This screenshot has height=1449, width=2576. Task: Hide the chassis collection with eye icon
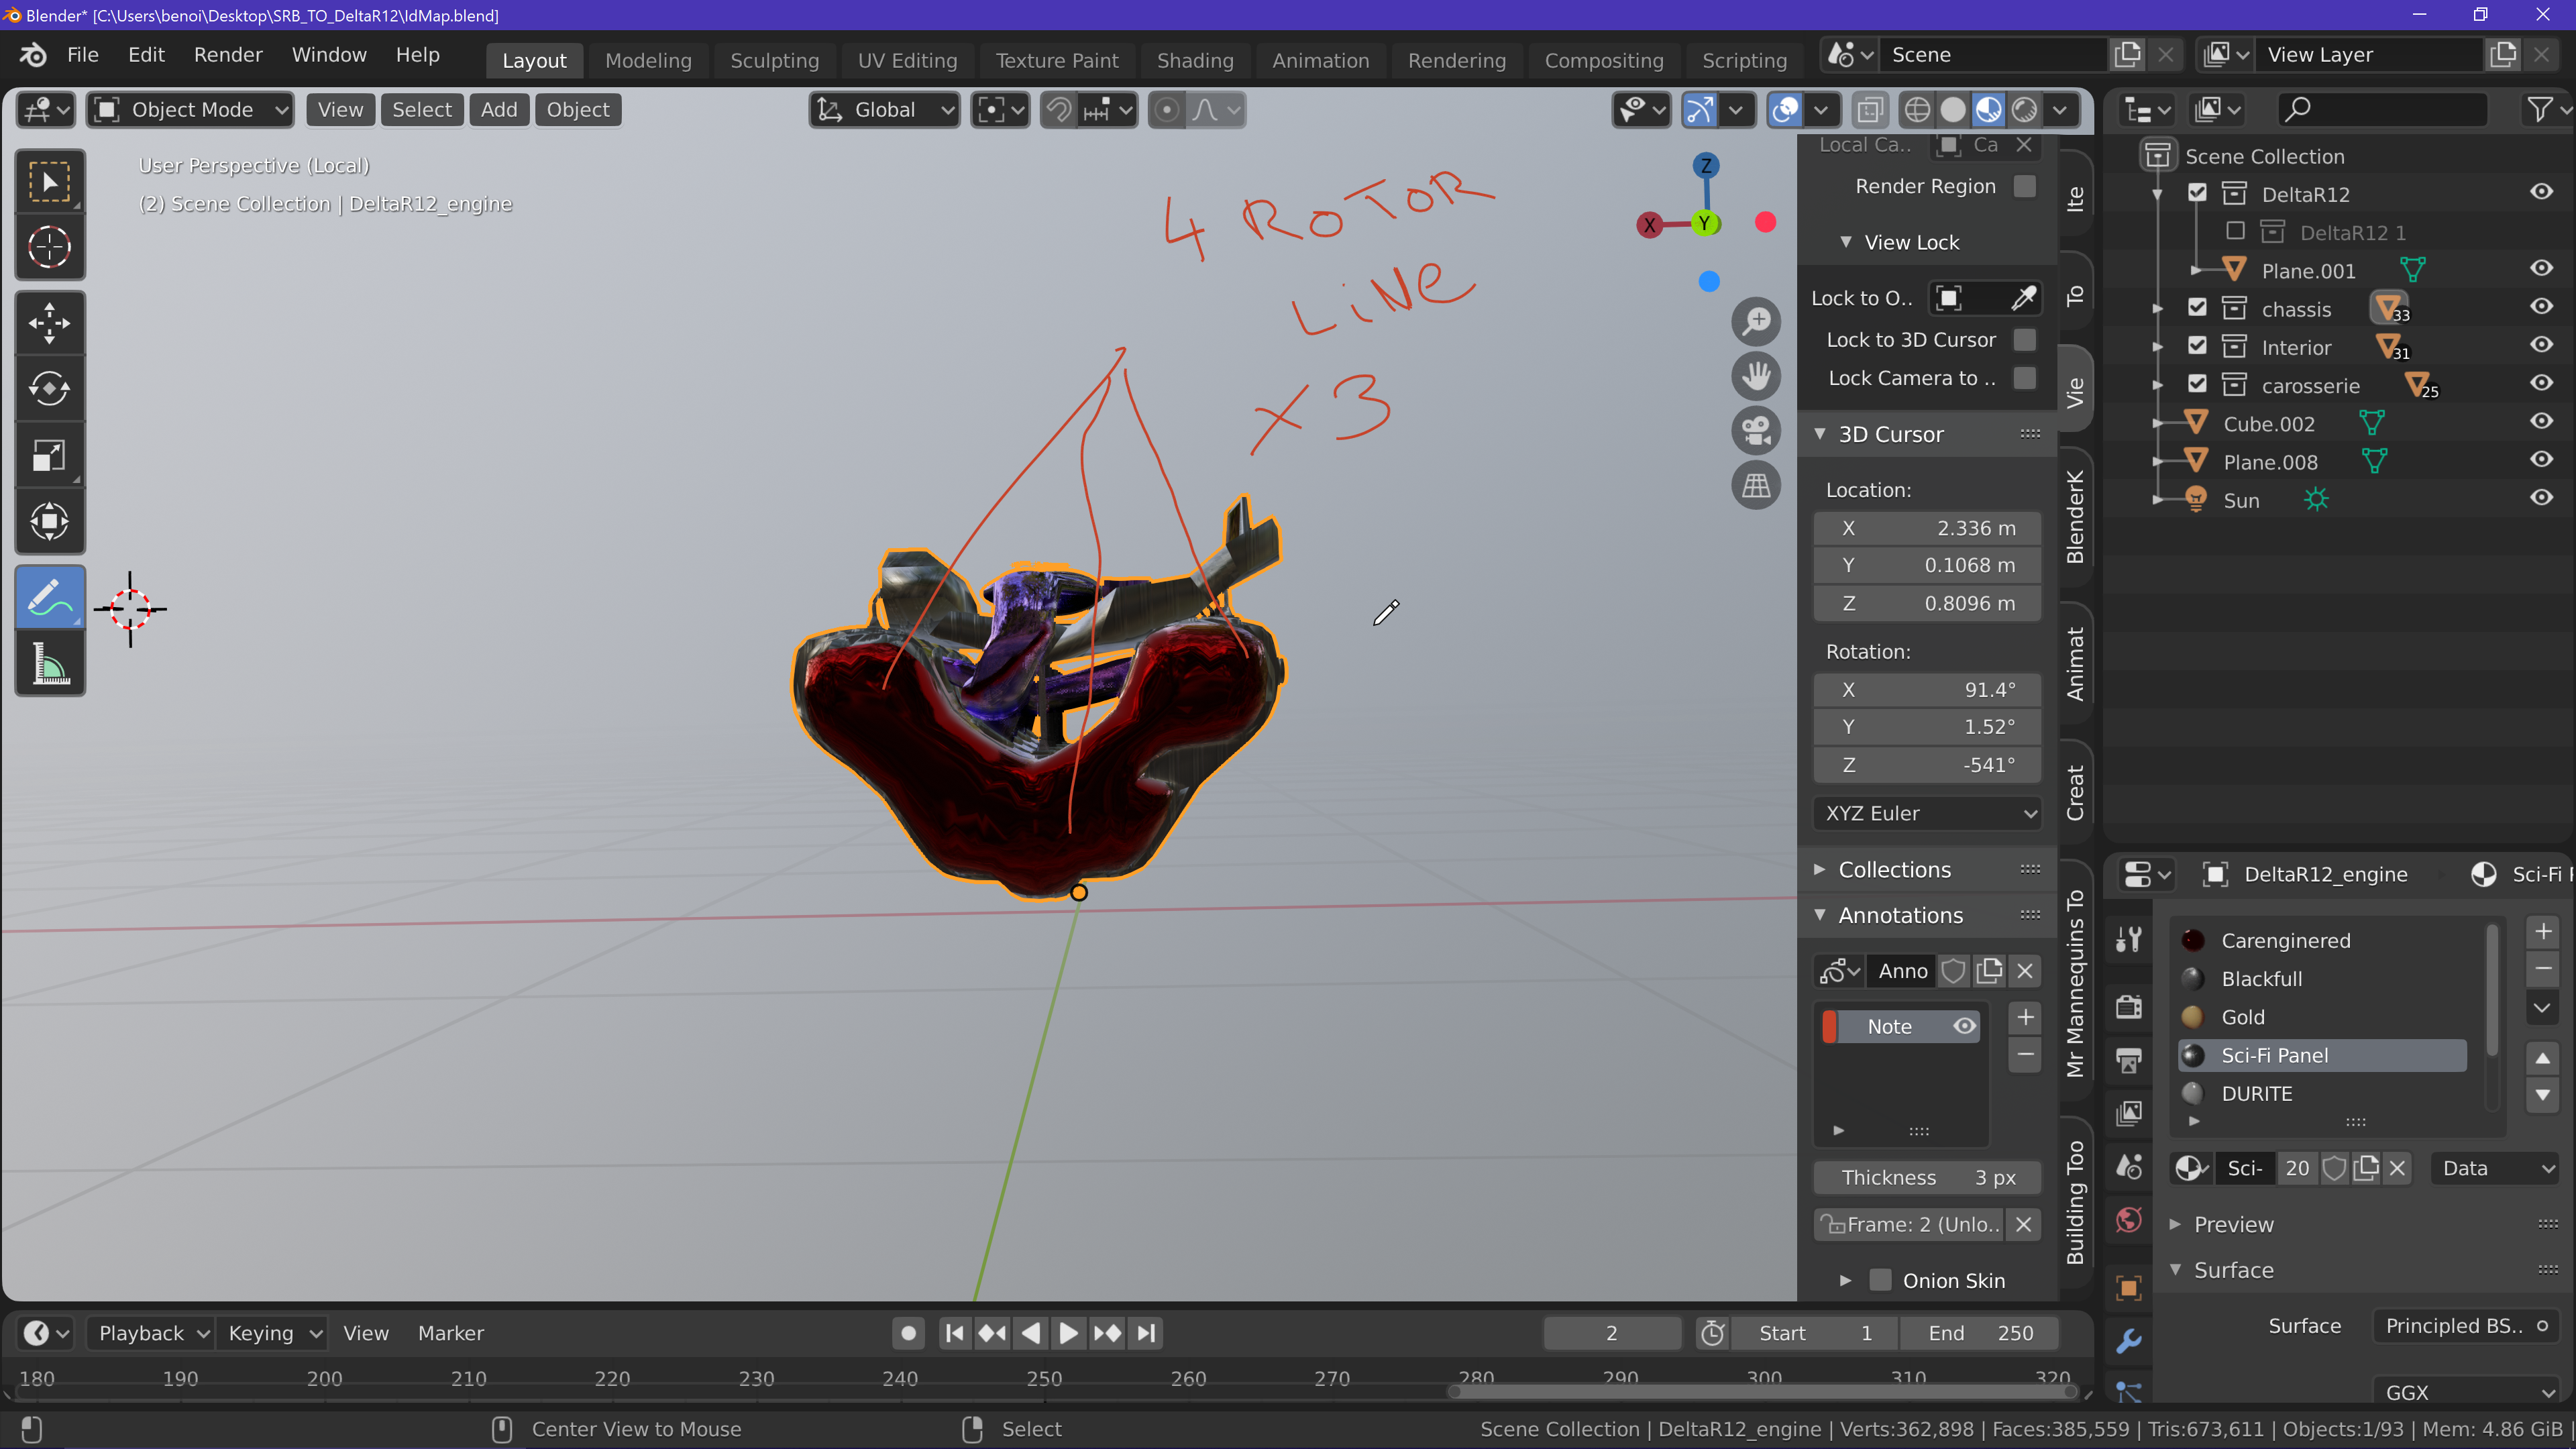pyautogui.click(x=2541, y=307)
